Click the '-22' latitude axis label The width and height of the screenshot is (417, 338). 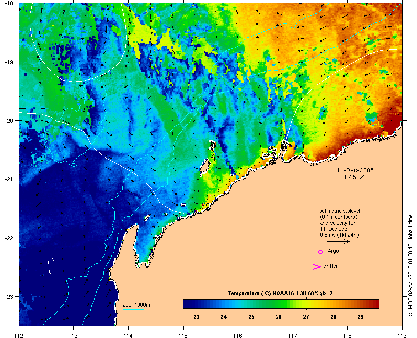click(9, 238)
